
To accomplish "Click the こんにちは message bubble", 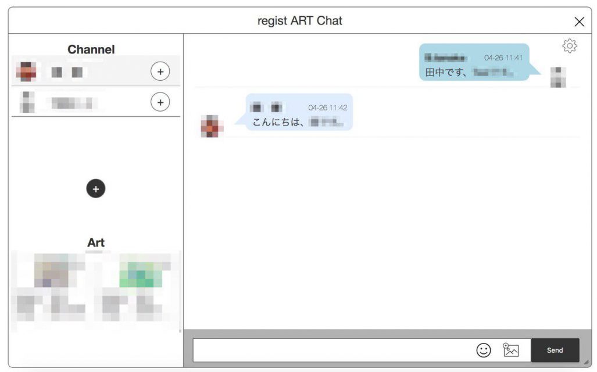I will (299, 112).
